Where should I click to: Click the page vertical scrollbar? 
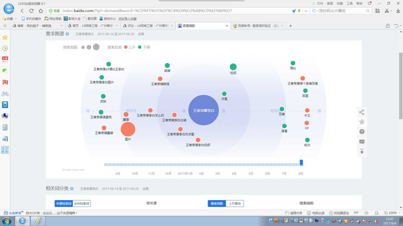(x=401, y=86)
